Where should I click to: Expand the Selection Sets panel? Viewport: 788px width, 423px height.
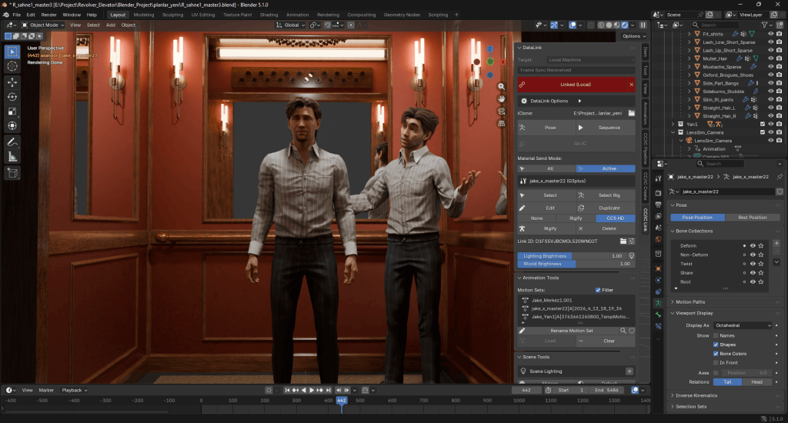(690, 406)
